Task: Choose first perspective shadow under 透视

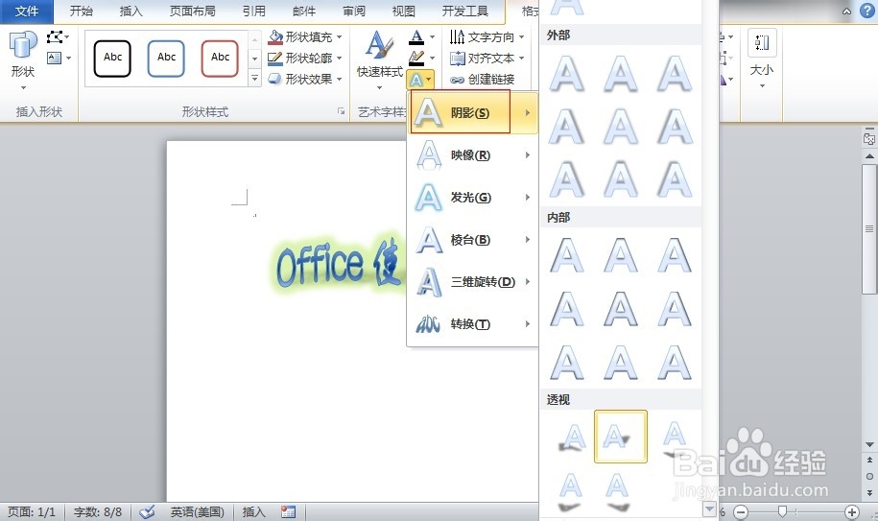Action: (x=571, y=437)
